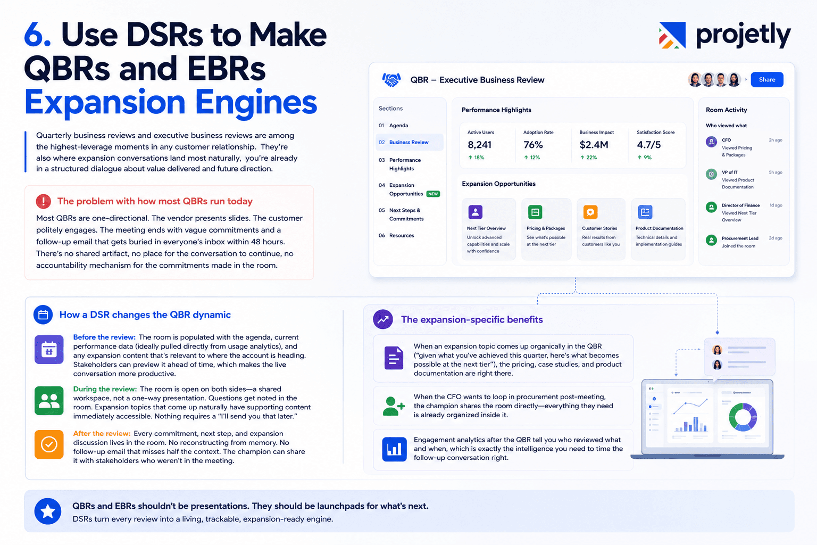The width and height of the screenshot is (817, 545).
Task: Click the top avatar in floating card
Action: [x=717, y=350]
